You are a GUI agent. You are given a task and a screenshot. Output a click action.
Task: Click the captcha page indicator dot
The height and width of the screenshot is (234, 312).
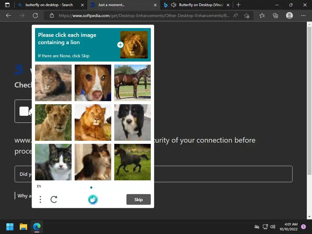coord(91,187)
